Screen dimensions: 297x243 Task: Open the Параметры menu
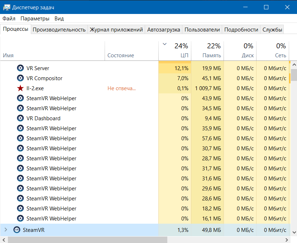(35, 19)
